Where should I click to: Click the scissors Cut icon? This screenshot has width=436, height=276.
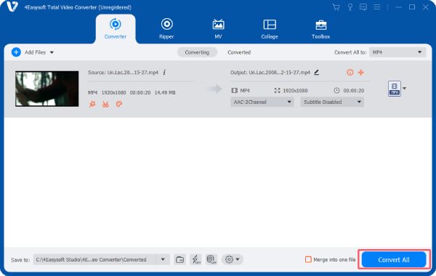pyautogui.click(x=105, y=105)
